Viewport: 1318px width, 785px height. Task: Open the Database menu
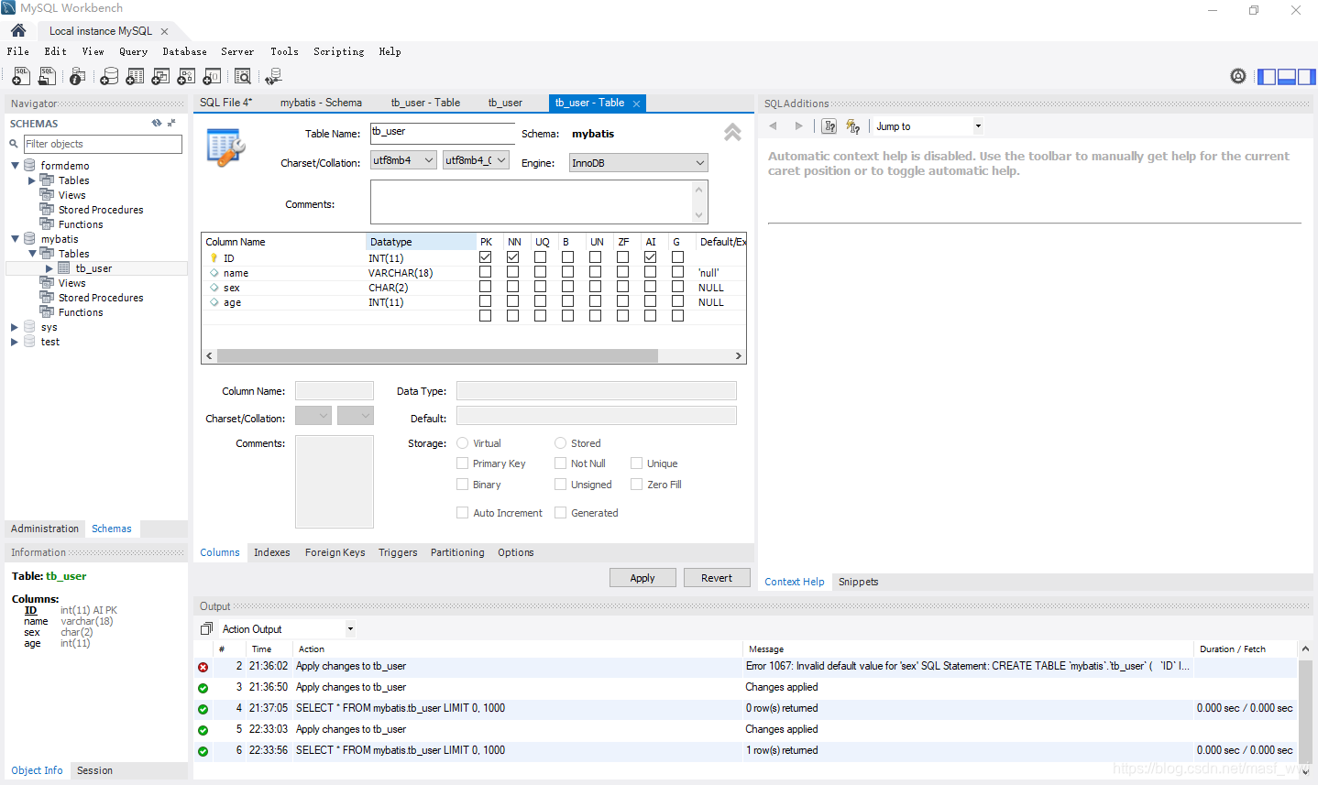[x=185, y=52]
